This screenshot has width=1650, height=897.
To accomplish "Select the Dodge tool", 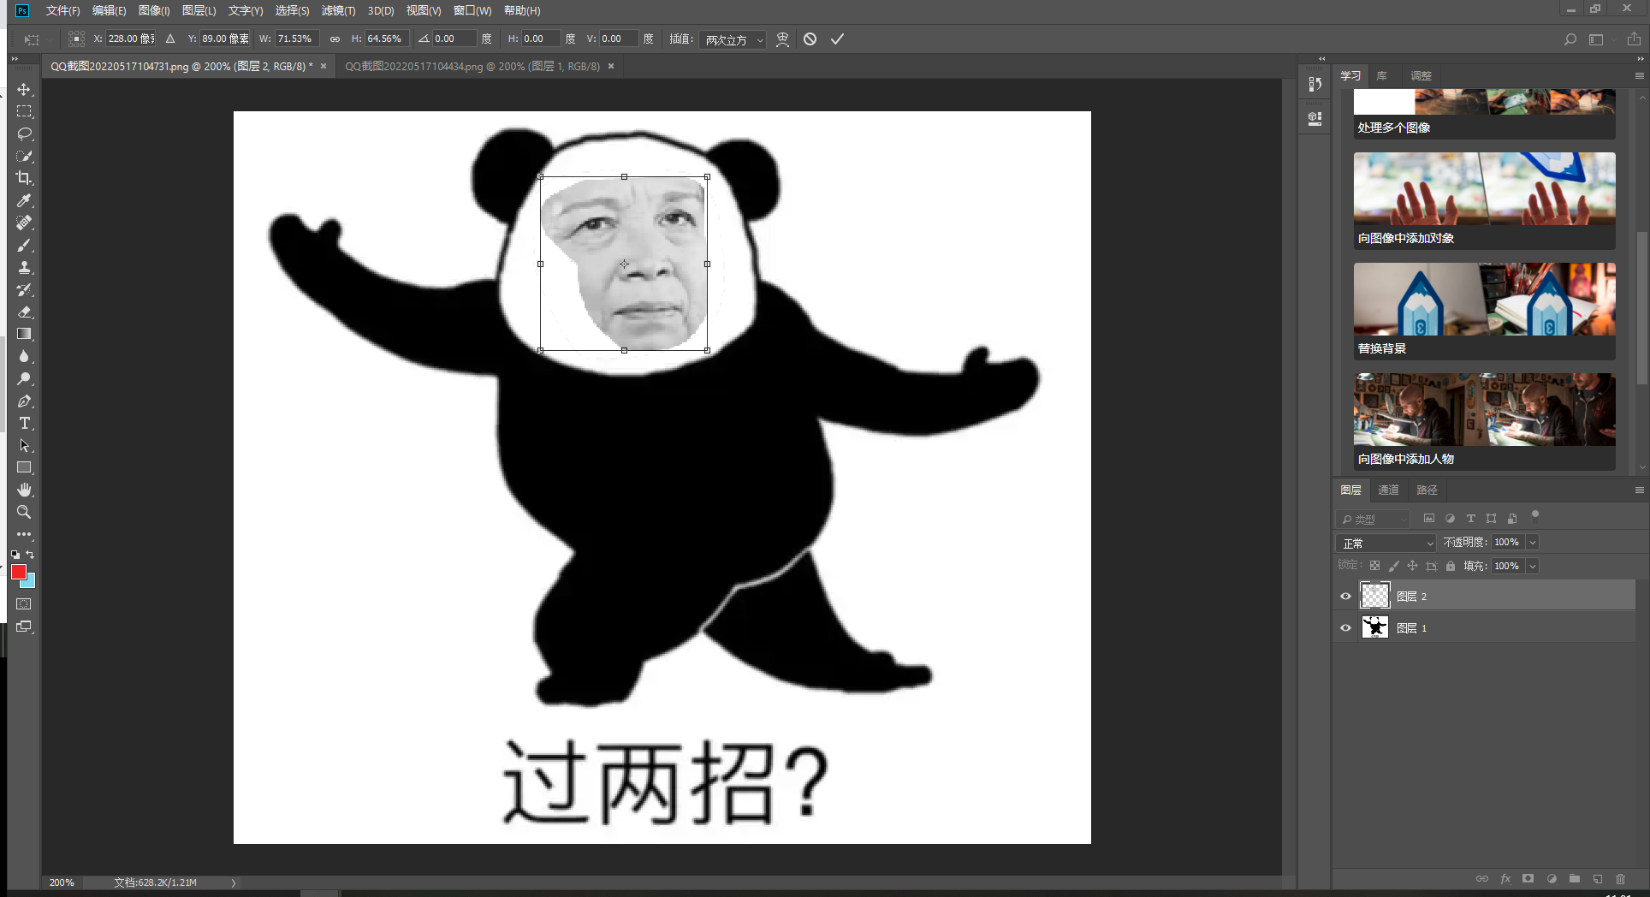I will [x=24, y=378].
